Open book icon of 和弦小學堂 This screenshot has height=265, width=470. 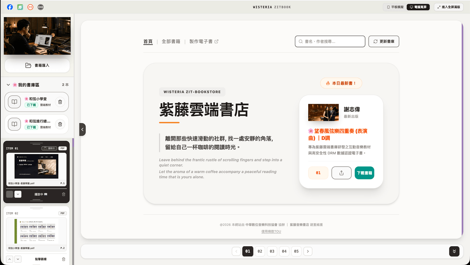14,102
